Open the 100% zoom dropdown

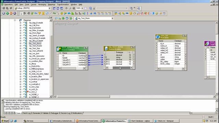[x=82, y=8]
